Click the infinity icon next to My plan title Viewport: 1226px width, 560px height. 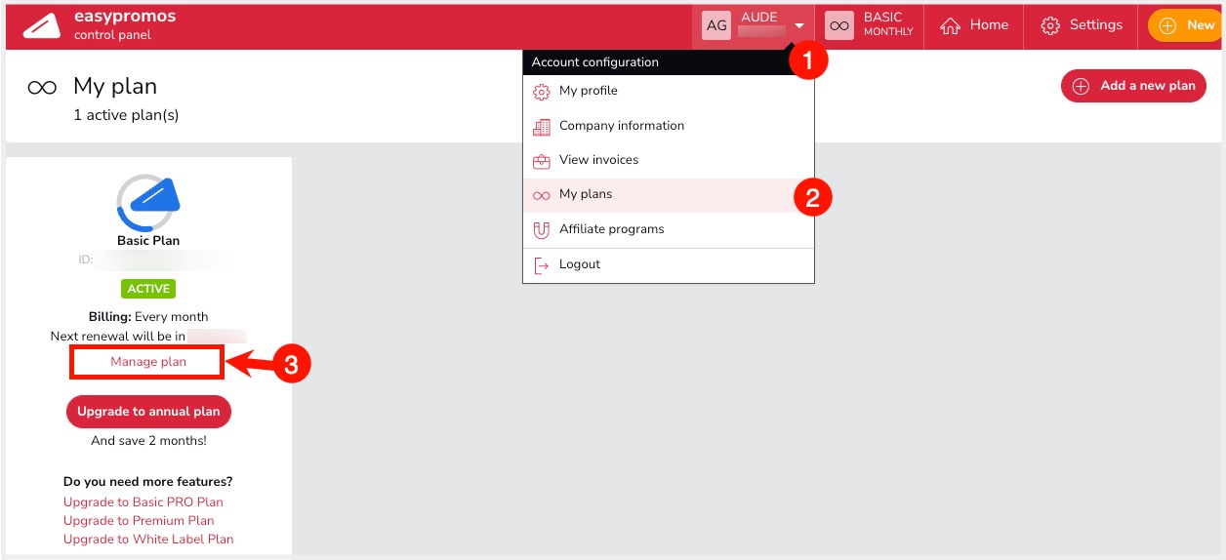42,88
